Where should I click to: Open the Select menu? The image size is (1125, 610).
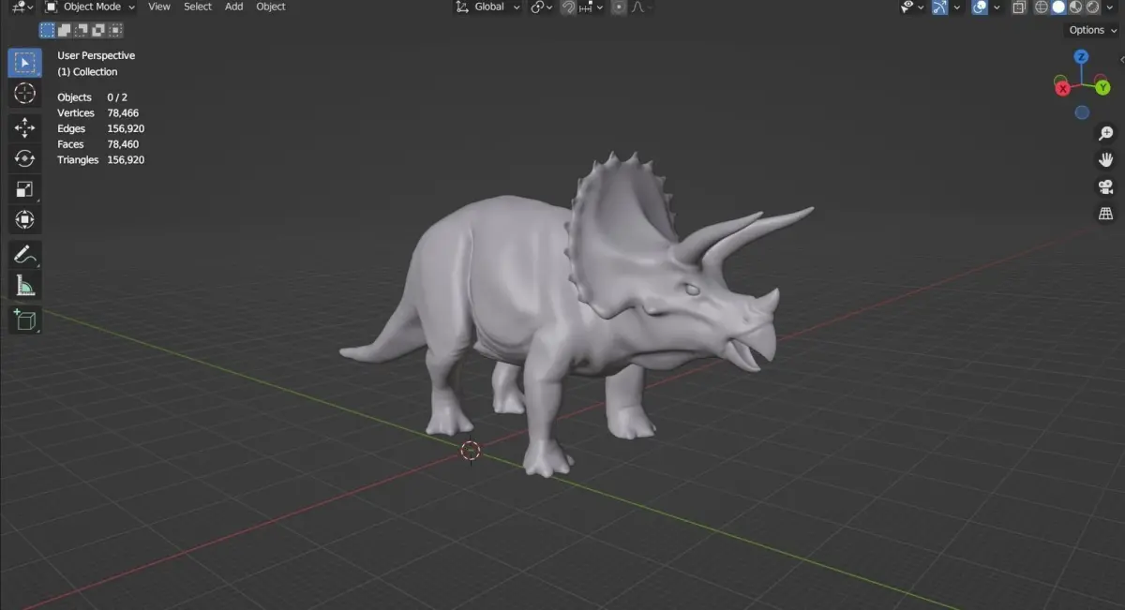point(198,7)
